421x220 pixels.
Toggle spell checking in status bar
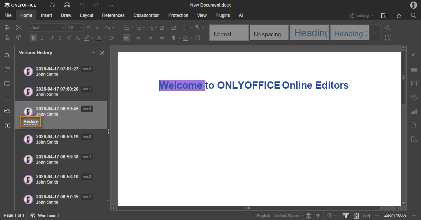317,216
